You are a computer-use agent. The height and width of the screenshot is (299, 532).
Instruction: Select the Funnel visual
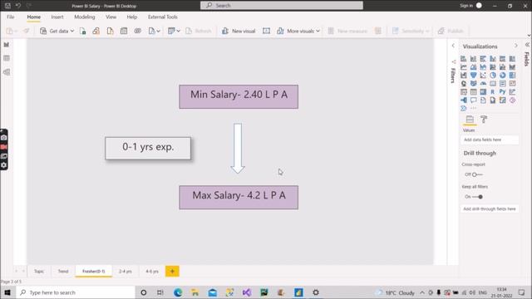click(473, 76)
